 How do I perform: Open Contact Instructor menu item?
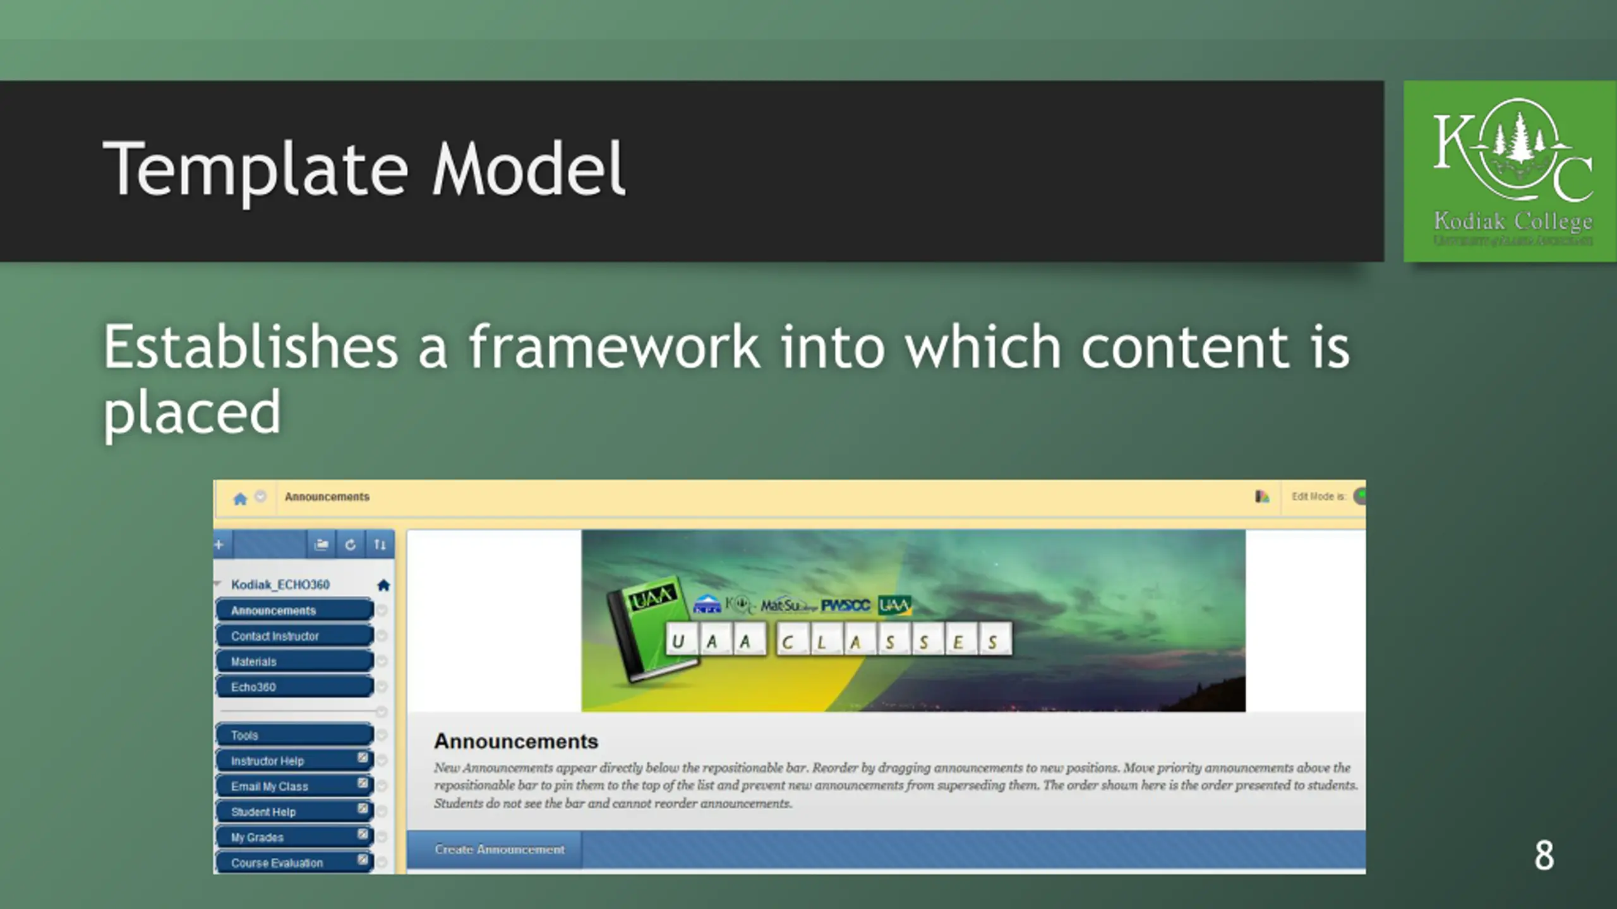click(294, 636)
